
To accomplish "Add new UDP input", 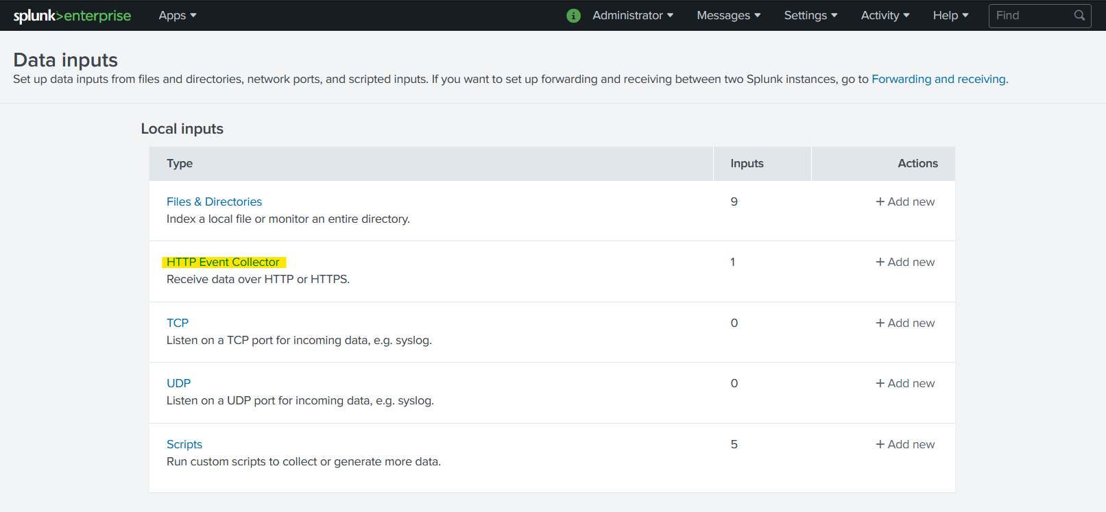I will click(905, 383).
